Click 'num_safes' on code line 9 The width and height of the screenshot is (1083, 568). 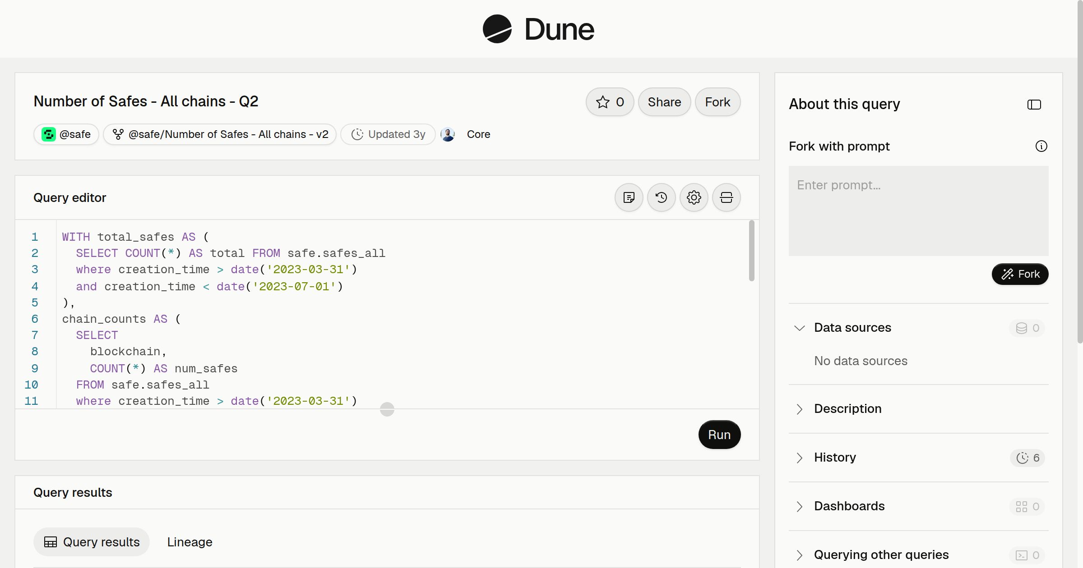tap(206, 369)
